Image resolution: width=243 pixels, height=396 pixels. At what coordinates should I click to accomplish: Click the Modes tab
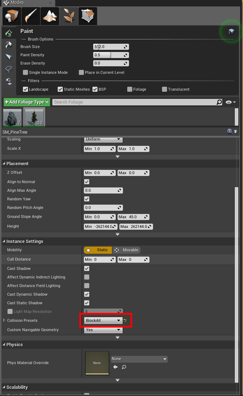(17, 3)
